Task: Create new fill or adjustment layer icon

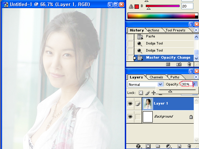Action: click(x=169, y=146)
